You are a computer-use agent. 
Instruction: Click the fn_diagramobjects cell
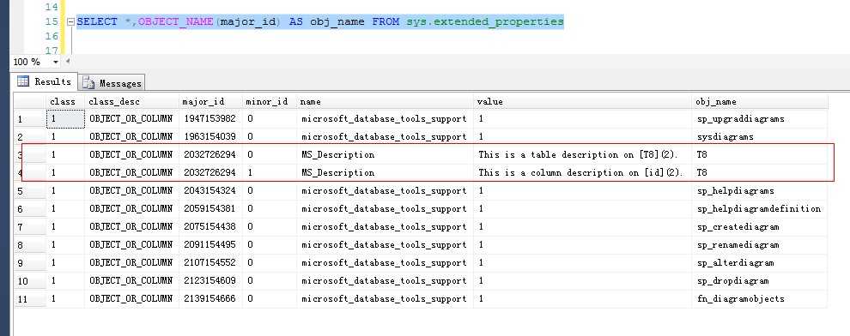pos(760,299)
